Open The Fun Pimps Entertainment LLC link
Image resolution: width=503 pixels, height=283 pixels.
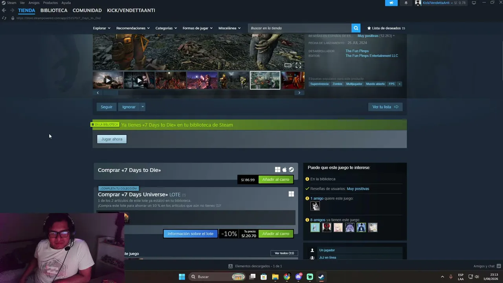372,56
